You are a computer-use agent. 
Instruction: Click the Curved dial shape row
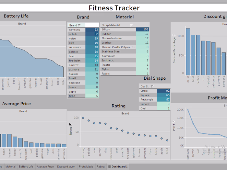[x=155, y=104]
